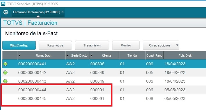Click green status icon of document 000200000443
206x110 pixels.
pos(6,81)
